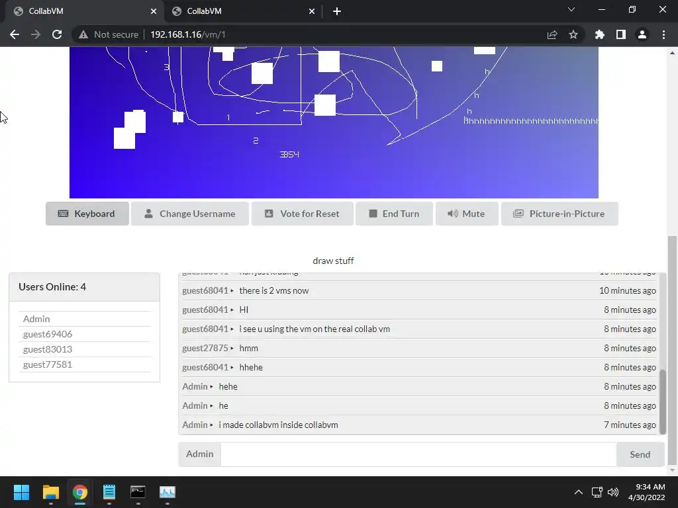This screenshot has height=508, width=678.
Task: Click message 'i see u using the vm'
Action: (315, 329)
